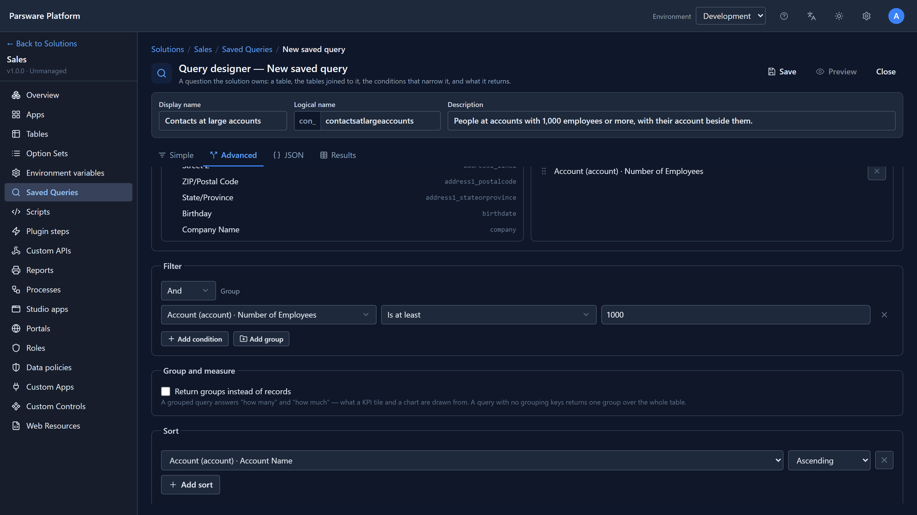Click the Custom Controls icon

pos(16,406)
